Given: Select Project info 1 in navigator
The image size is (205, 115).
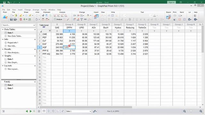Looking at the screenshot, I should tap(13, 42).
